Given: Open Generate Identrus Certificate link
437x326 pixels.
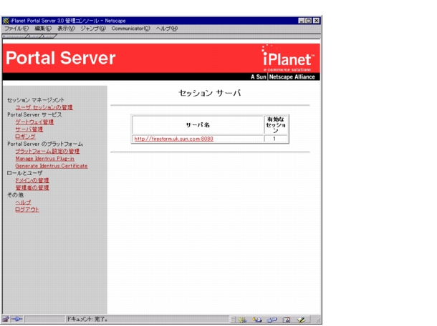Looking at the screenshot, I should click(x=52, y=166).
